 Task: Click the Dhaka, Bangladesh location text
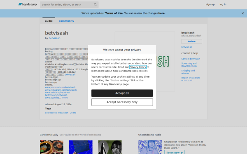191,36
